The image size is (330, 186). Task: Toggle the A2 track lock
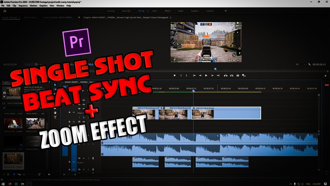point(70,162)
